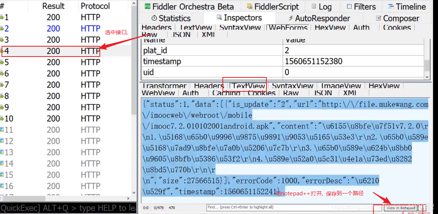Viewport: 438px width, 214px height.
Task: Select session 2 row icon
Action: (x=2, y=29)
